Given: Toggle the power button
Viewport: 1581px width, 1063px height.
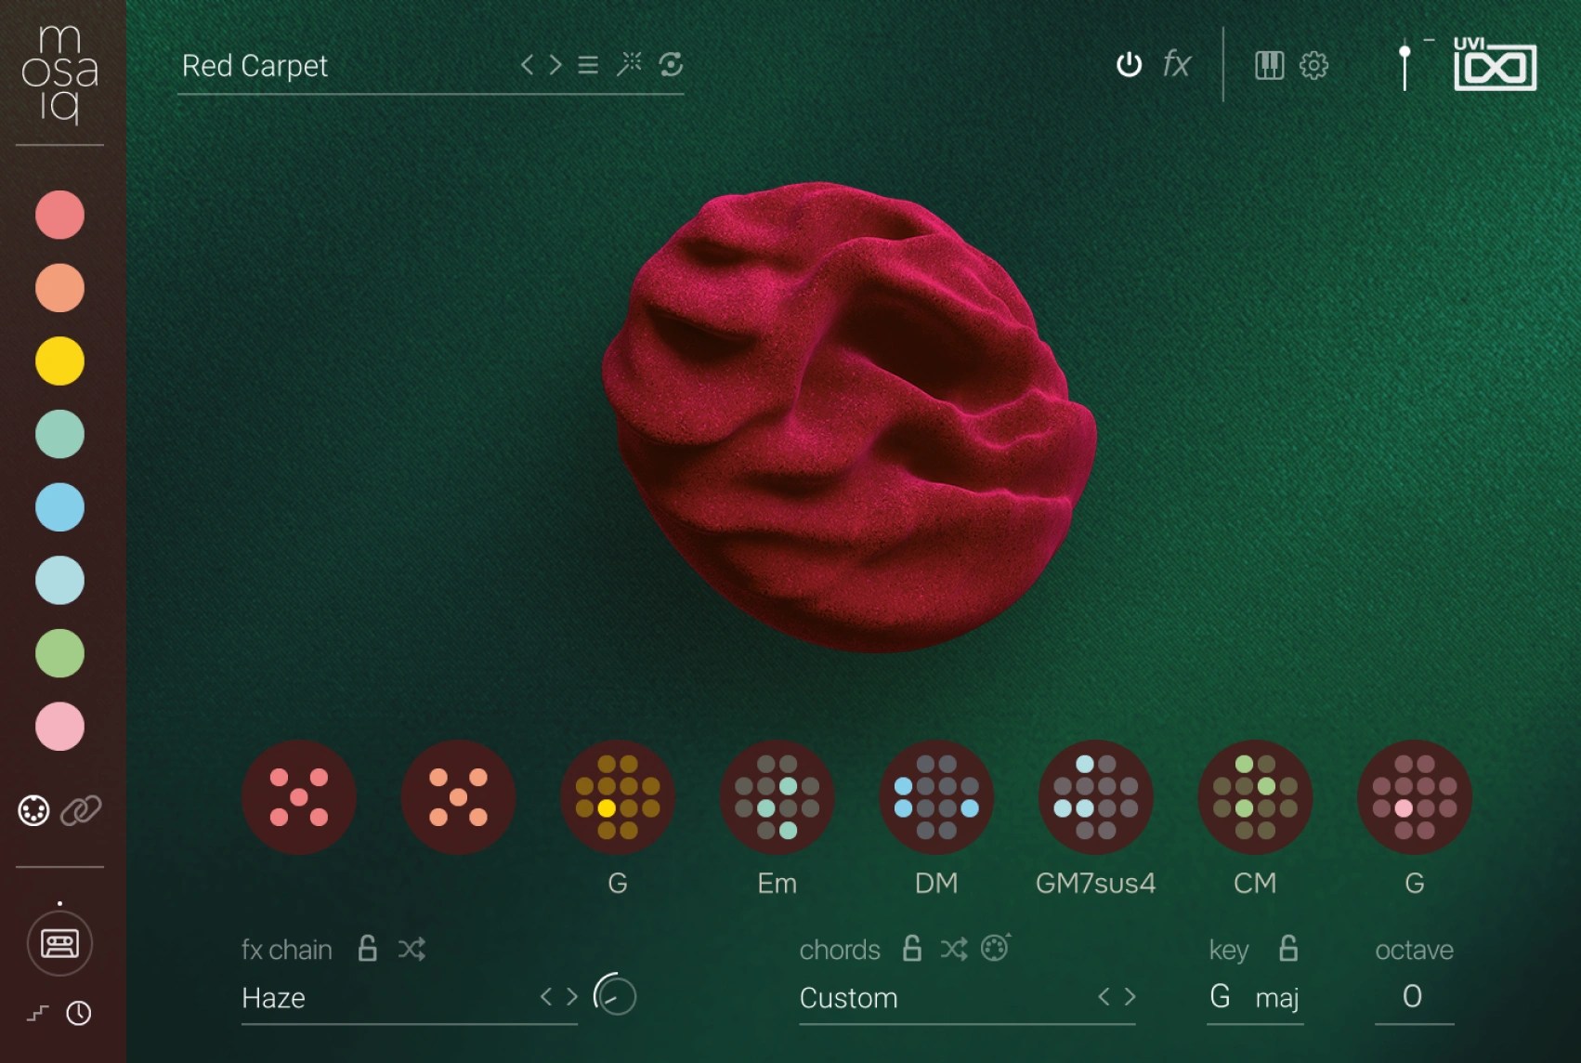Looking at the screenshot, I should [x=1129, y=65].
